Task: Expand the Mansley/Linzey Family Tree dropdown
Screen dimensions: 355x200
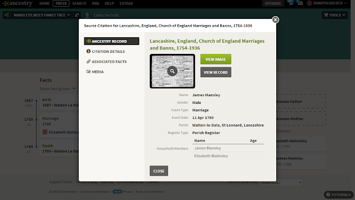Action: click(x=42, y=15)
